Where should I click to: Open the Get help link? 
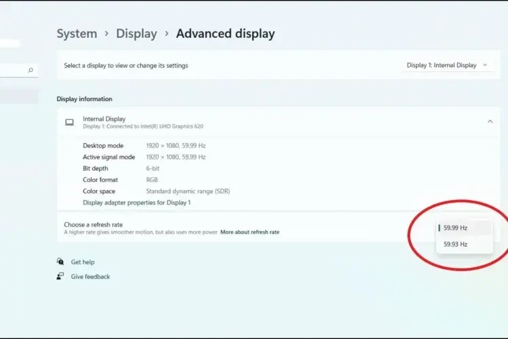[83, 262]
